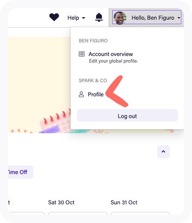Click Sun 31 Oct column header
192x223 pixels.
click(124, 202)
